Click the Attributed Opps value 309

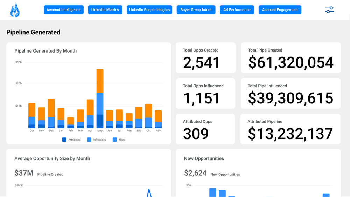[196, 134]
